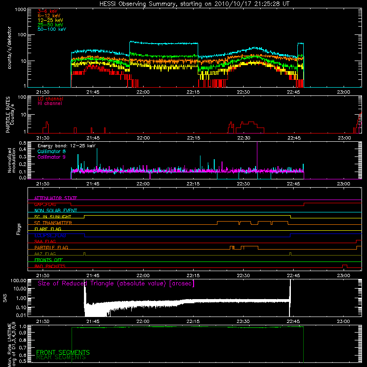The width and height of the screenshot is (367, 367).
Task: Select the 12-25 keV legend label
Action: pyautogui.click(x=50, y=20)
